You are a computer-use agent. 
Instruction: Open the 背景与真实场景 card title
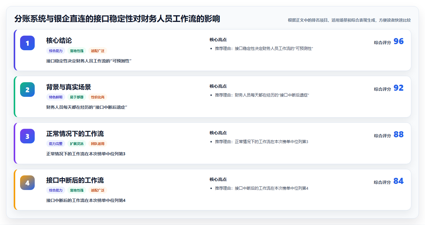(68, 87)
